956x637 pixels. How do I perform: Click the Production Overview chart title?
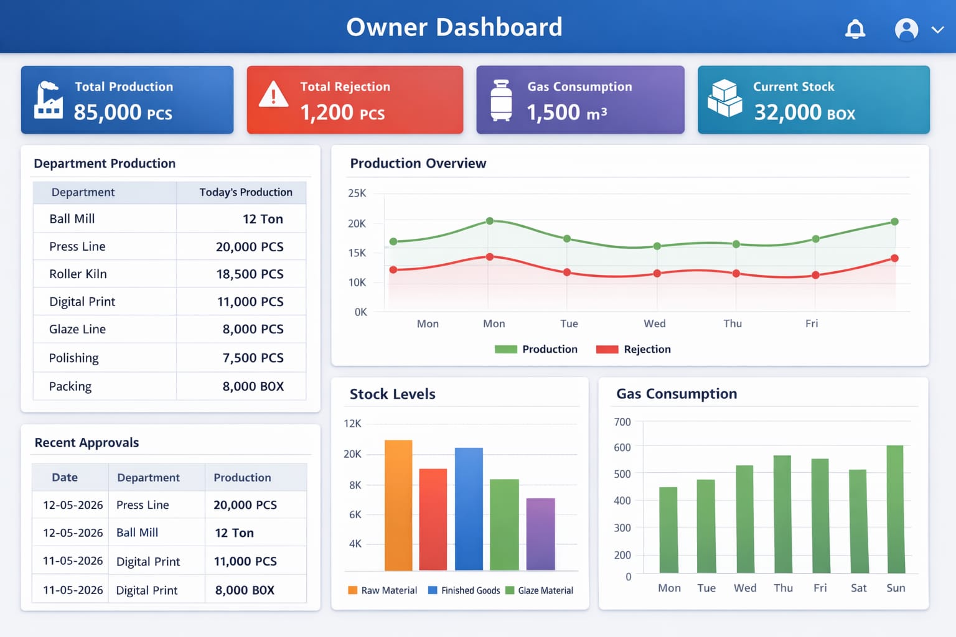pyautogui.click(x=418, y=164)
